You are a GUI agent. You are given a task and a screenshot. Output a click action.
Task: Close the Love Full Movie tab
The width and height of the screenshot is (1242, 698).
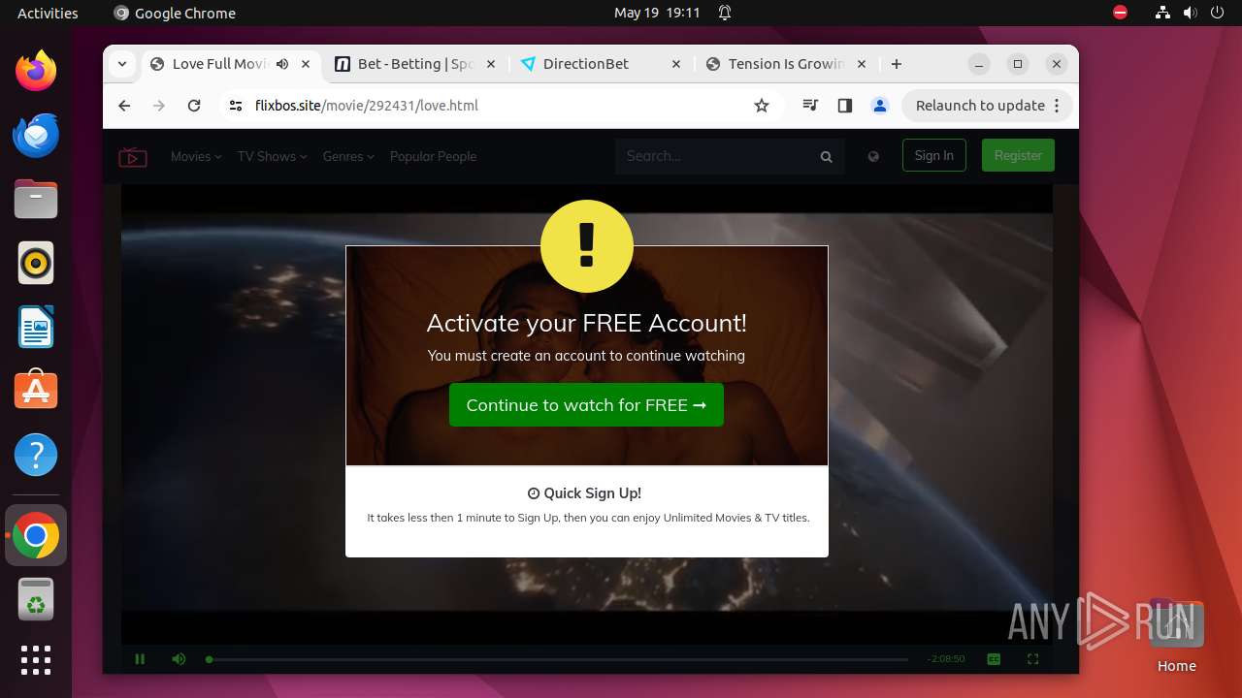click(x=306, y=64)
